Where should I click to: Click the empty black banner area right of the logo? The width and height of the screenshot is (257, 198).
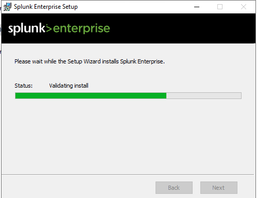point(182,28)
